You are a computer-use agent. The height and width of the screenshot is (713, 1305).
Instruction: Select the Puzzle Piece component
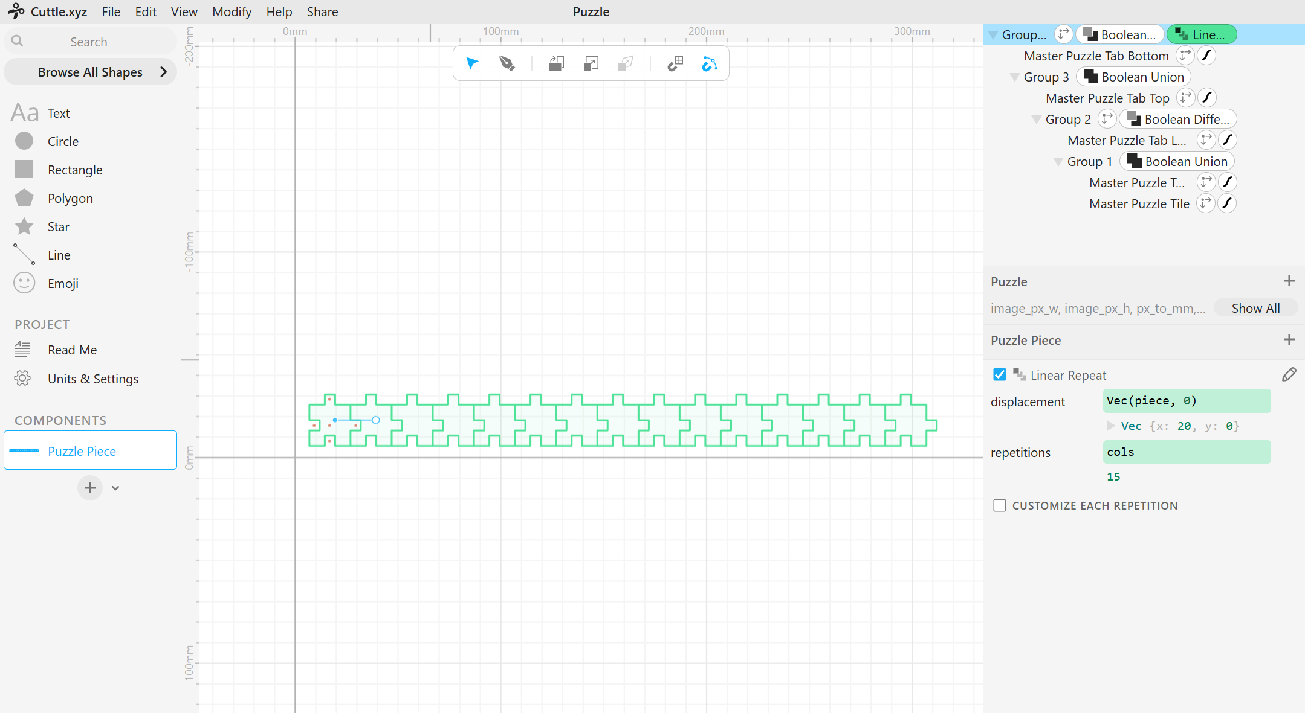tap(90, 450)
